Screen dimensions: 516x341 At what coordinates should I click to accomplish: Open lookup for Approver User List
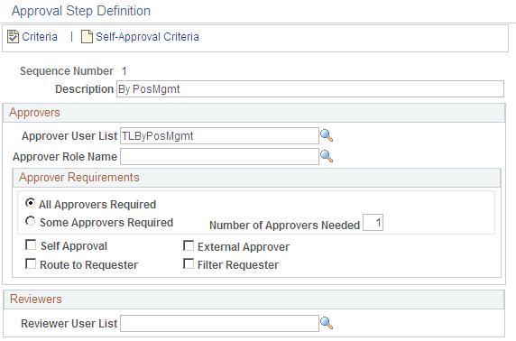pyautogui.click(x=327, y=135)
